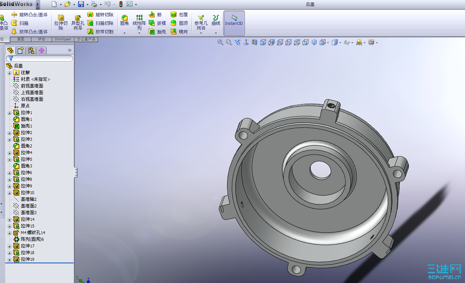Viewport: 465px width, 283px height.
Task: Switch to the PropertyManager tab icon
Action: click(21, 50)
